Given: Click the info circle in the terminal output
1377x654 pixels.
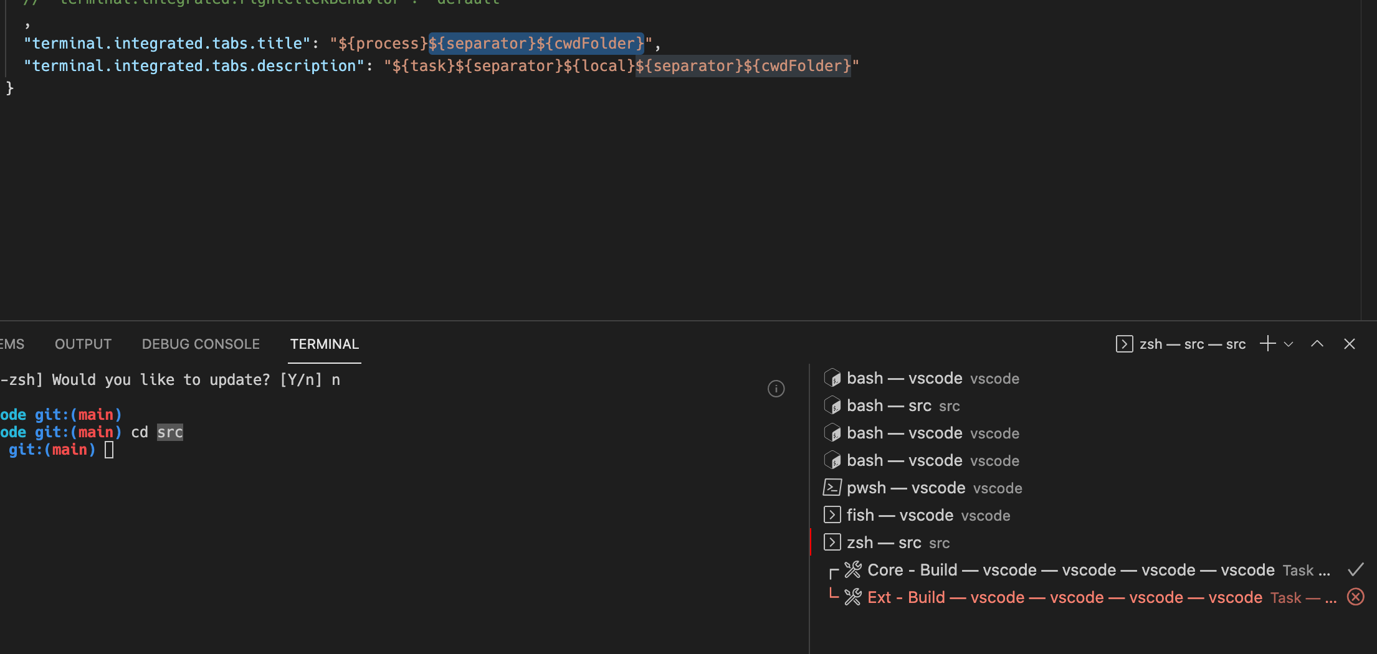Looking at the screenshot, I should coord(776,389).
